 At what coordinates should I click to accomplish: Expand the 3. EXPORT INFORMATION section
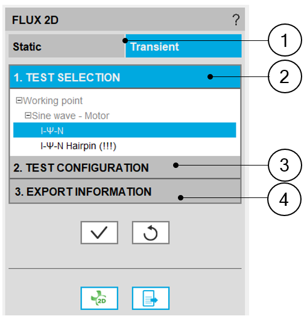pos(125,191)
